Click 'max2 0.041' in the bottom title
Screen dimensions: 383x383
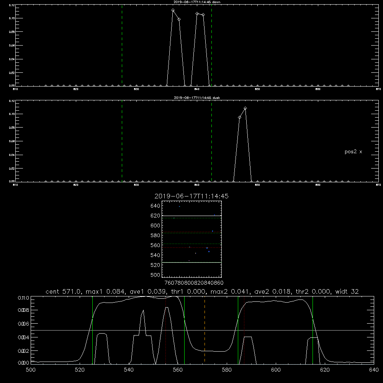pos(230,291)
